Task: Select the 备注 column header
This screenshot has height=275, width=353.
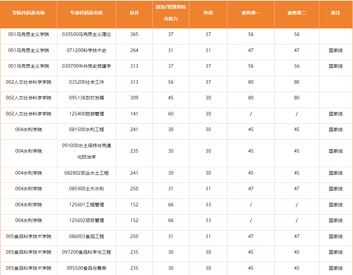Action: click(x=336, y=13)
